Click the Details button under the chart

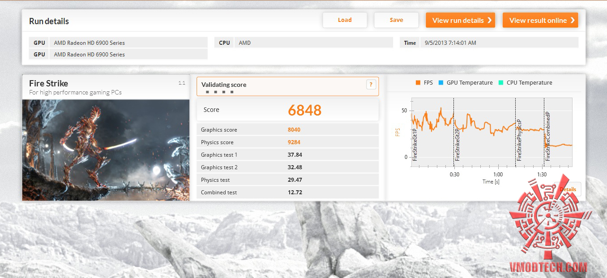click(x=568, y=189)
